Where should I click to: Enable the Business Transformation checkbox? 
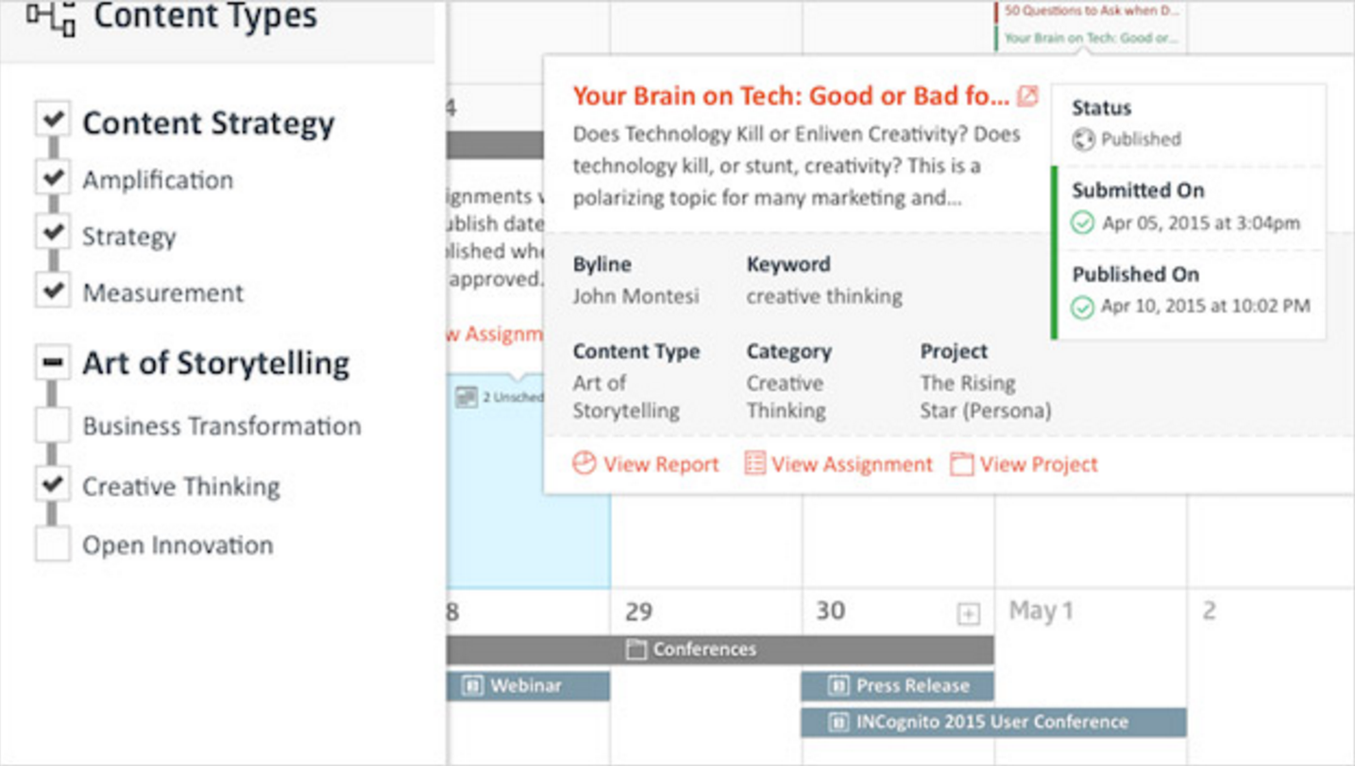[x=53, y=425]
